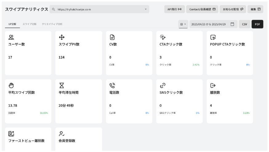
Task: Switch to the スワイプ分析 tab
Action: (29, 24)
